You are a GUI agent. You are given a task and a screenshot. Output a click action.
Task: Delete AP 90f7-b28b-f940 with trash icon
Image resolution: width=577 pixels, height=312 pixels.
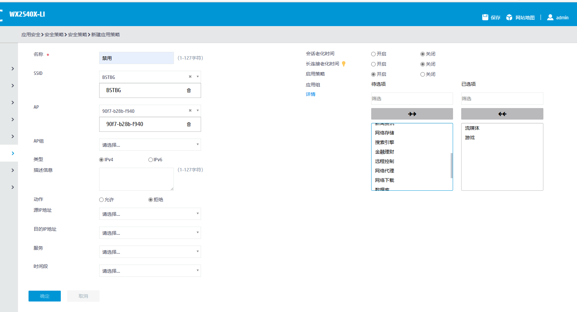(x=189, y=124)
